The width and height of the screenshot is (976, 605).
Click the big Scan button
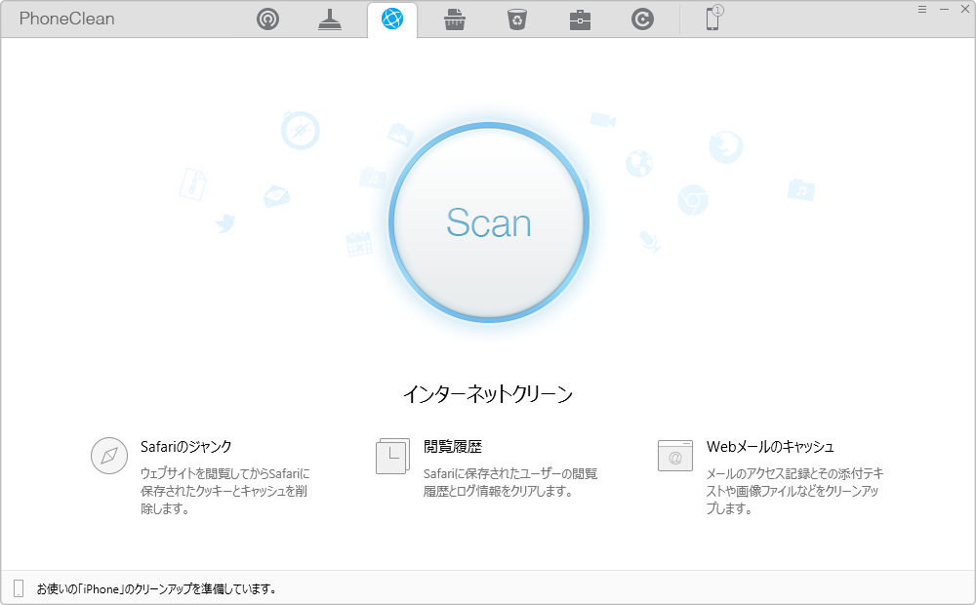click(489, 222)
